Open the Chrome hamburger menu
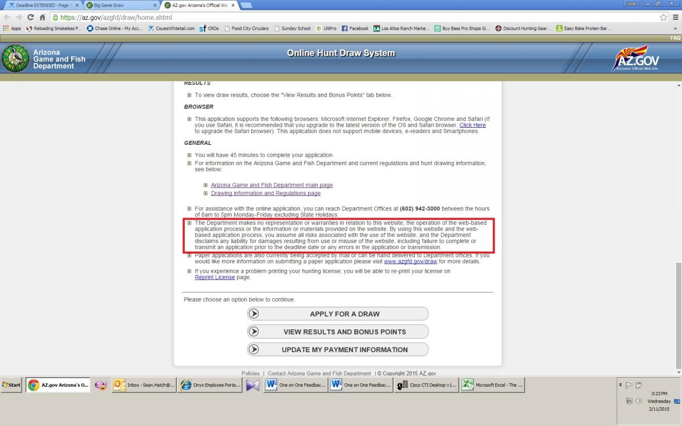 click(x=675, y=17)
